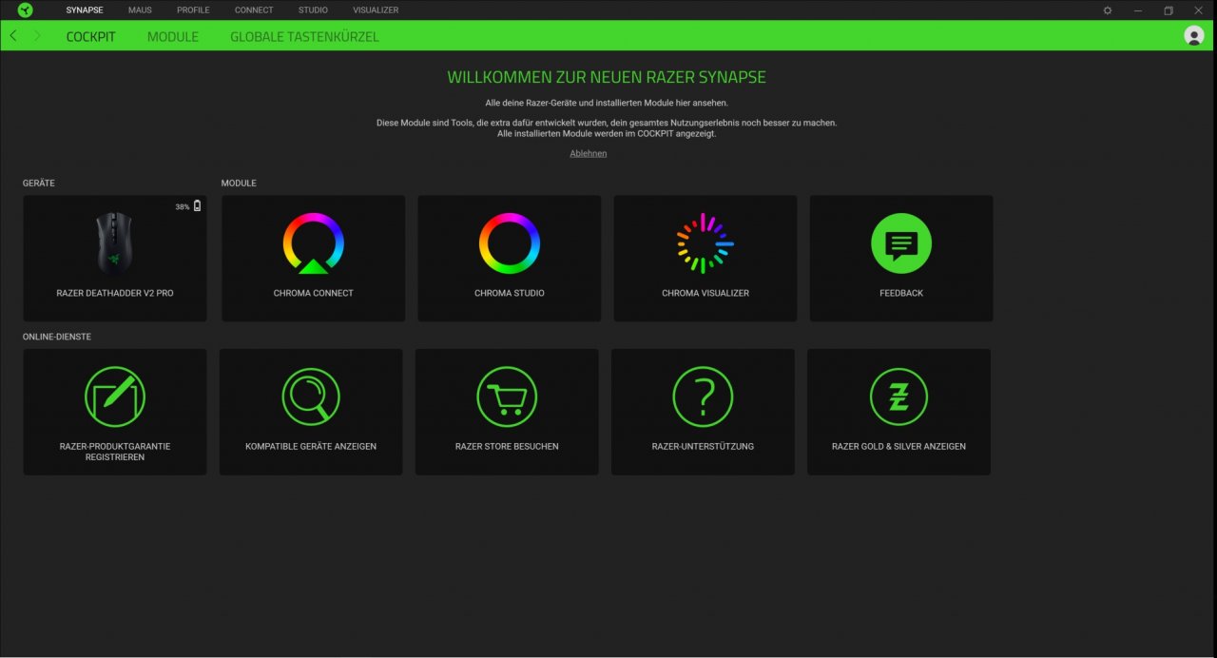Click KOMPATIBLE GERÄTE ANZEIGEN label

[311, 446]
